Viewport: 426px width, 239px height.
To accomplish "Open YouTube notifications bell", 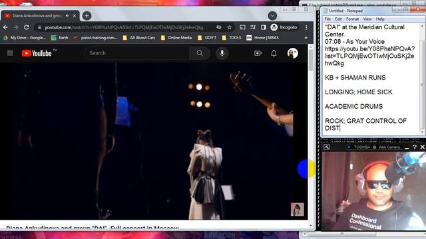I will 274,53.
